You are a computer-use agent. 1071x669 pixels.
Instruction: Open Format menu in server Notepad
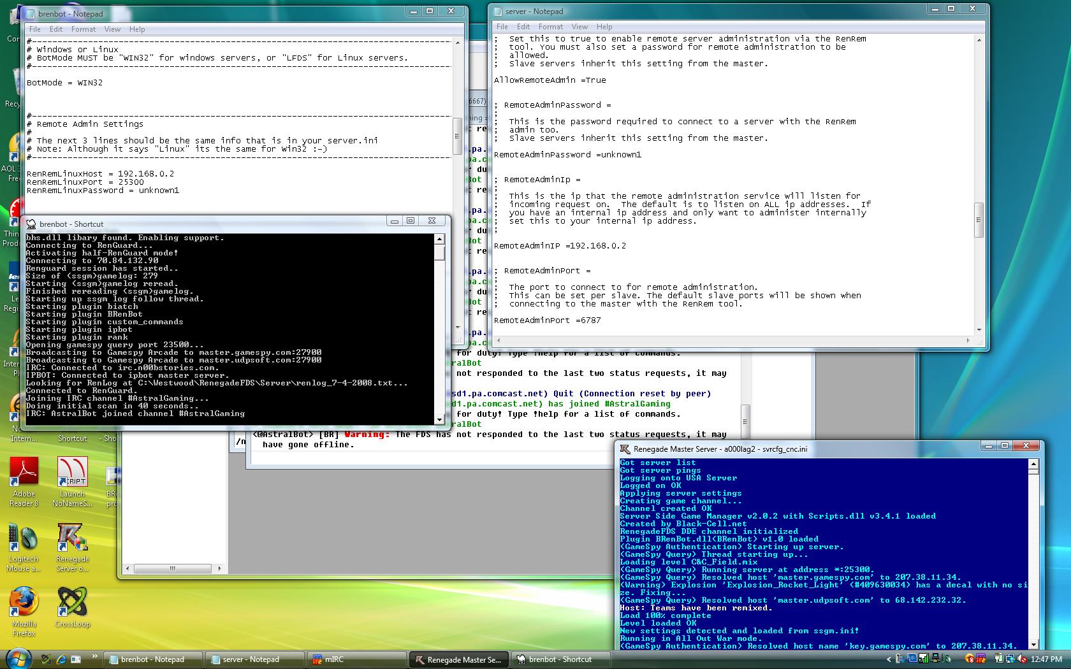tap(550, 27)
